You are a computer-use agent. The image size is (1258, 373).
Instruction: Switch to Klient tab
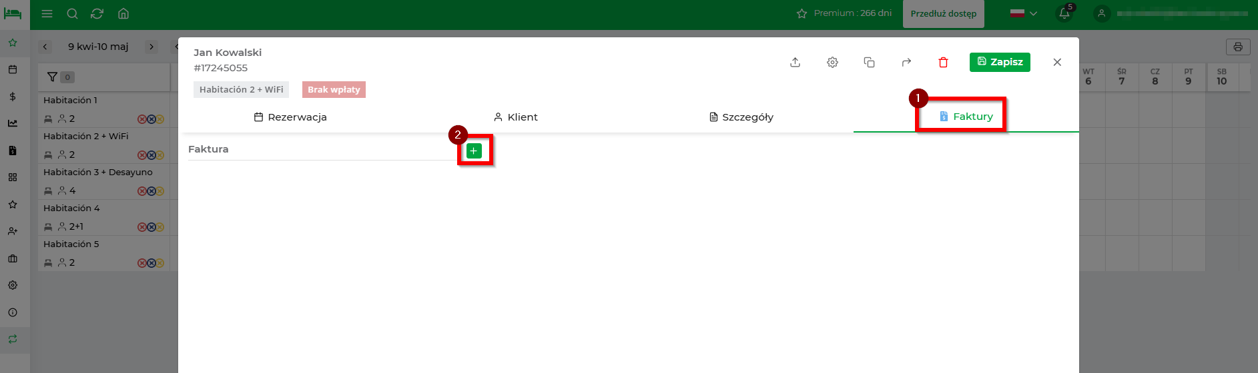point(516,117)
